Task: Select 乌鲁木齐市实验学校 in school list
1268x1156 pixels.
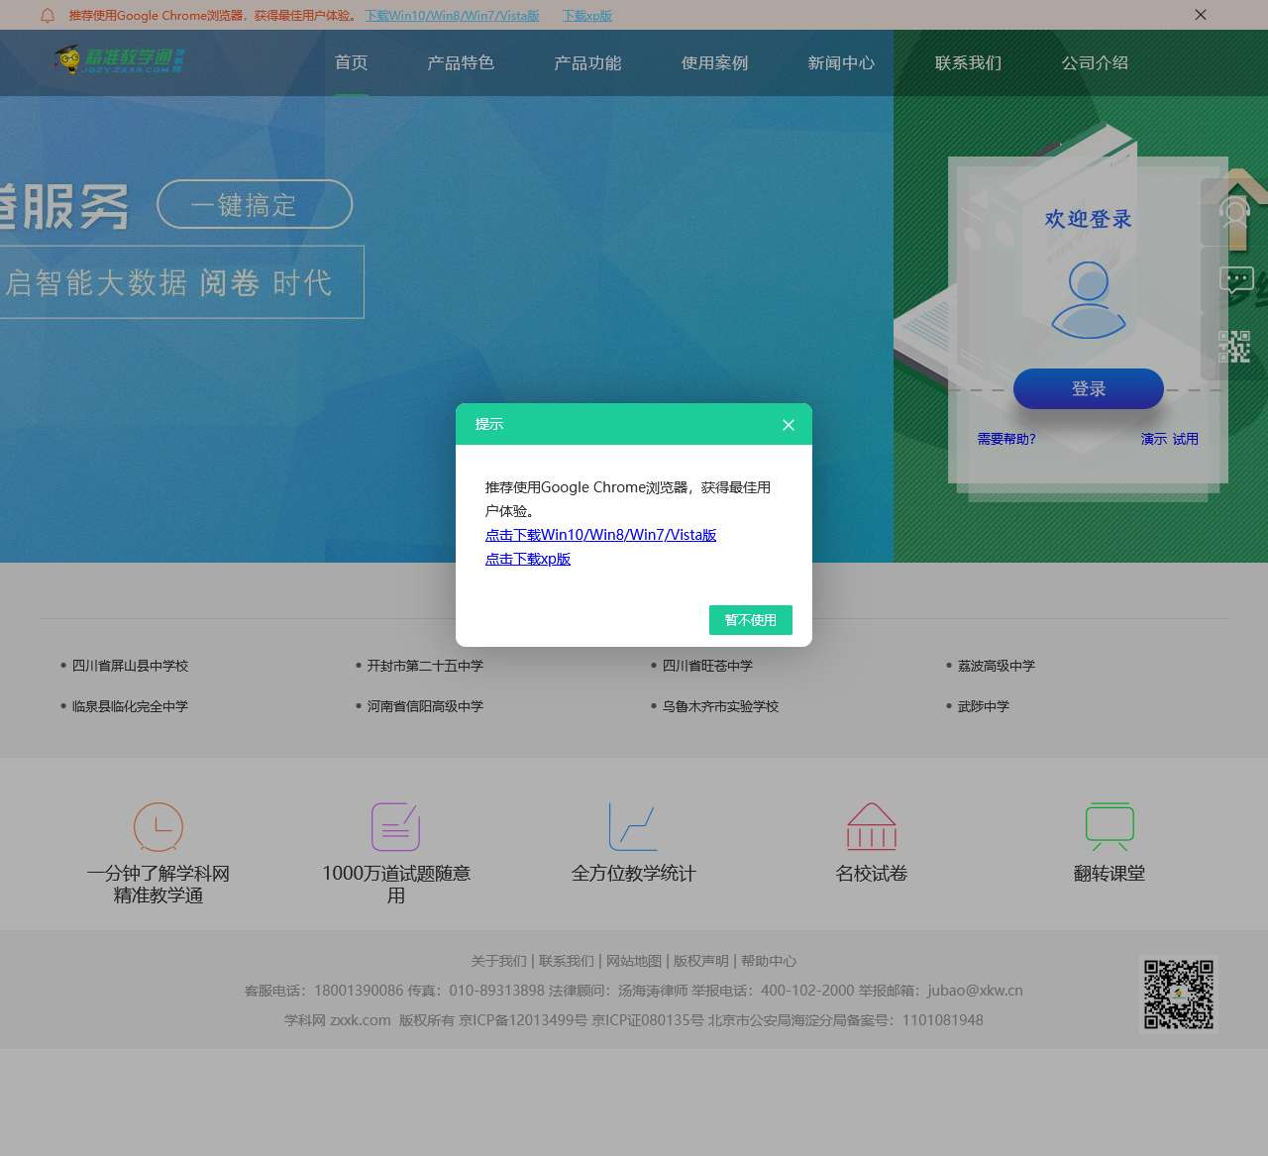Action: pyautogui.click(x=720, y=706)
